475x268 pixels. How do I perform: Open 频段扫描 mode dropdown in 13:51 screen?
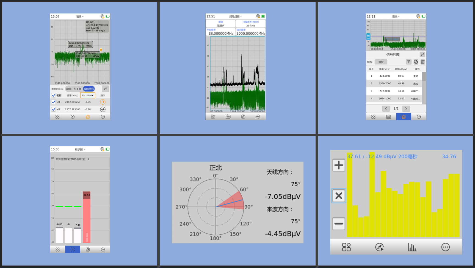[236, 16]
